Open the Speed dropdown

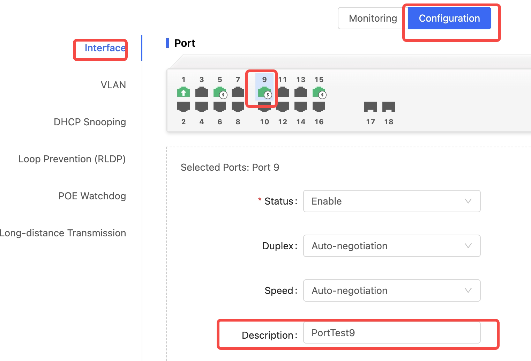[x=392, y=290]
